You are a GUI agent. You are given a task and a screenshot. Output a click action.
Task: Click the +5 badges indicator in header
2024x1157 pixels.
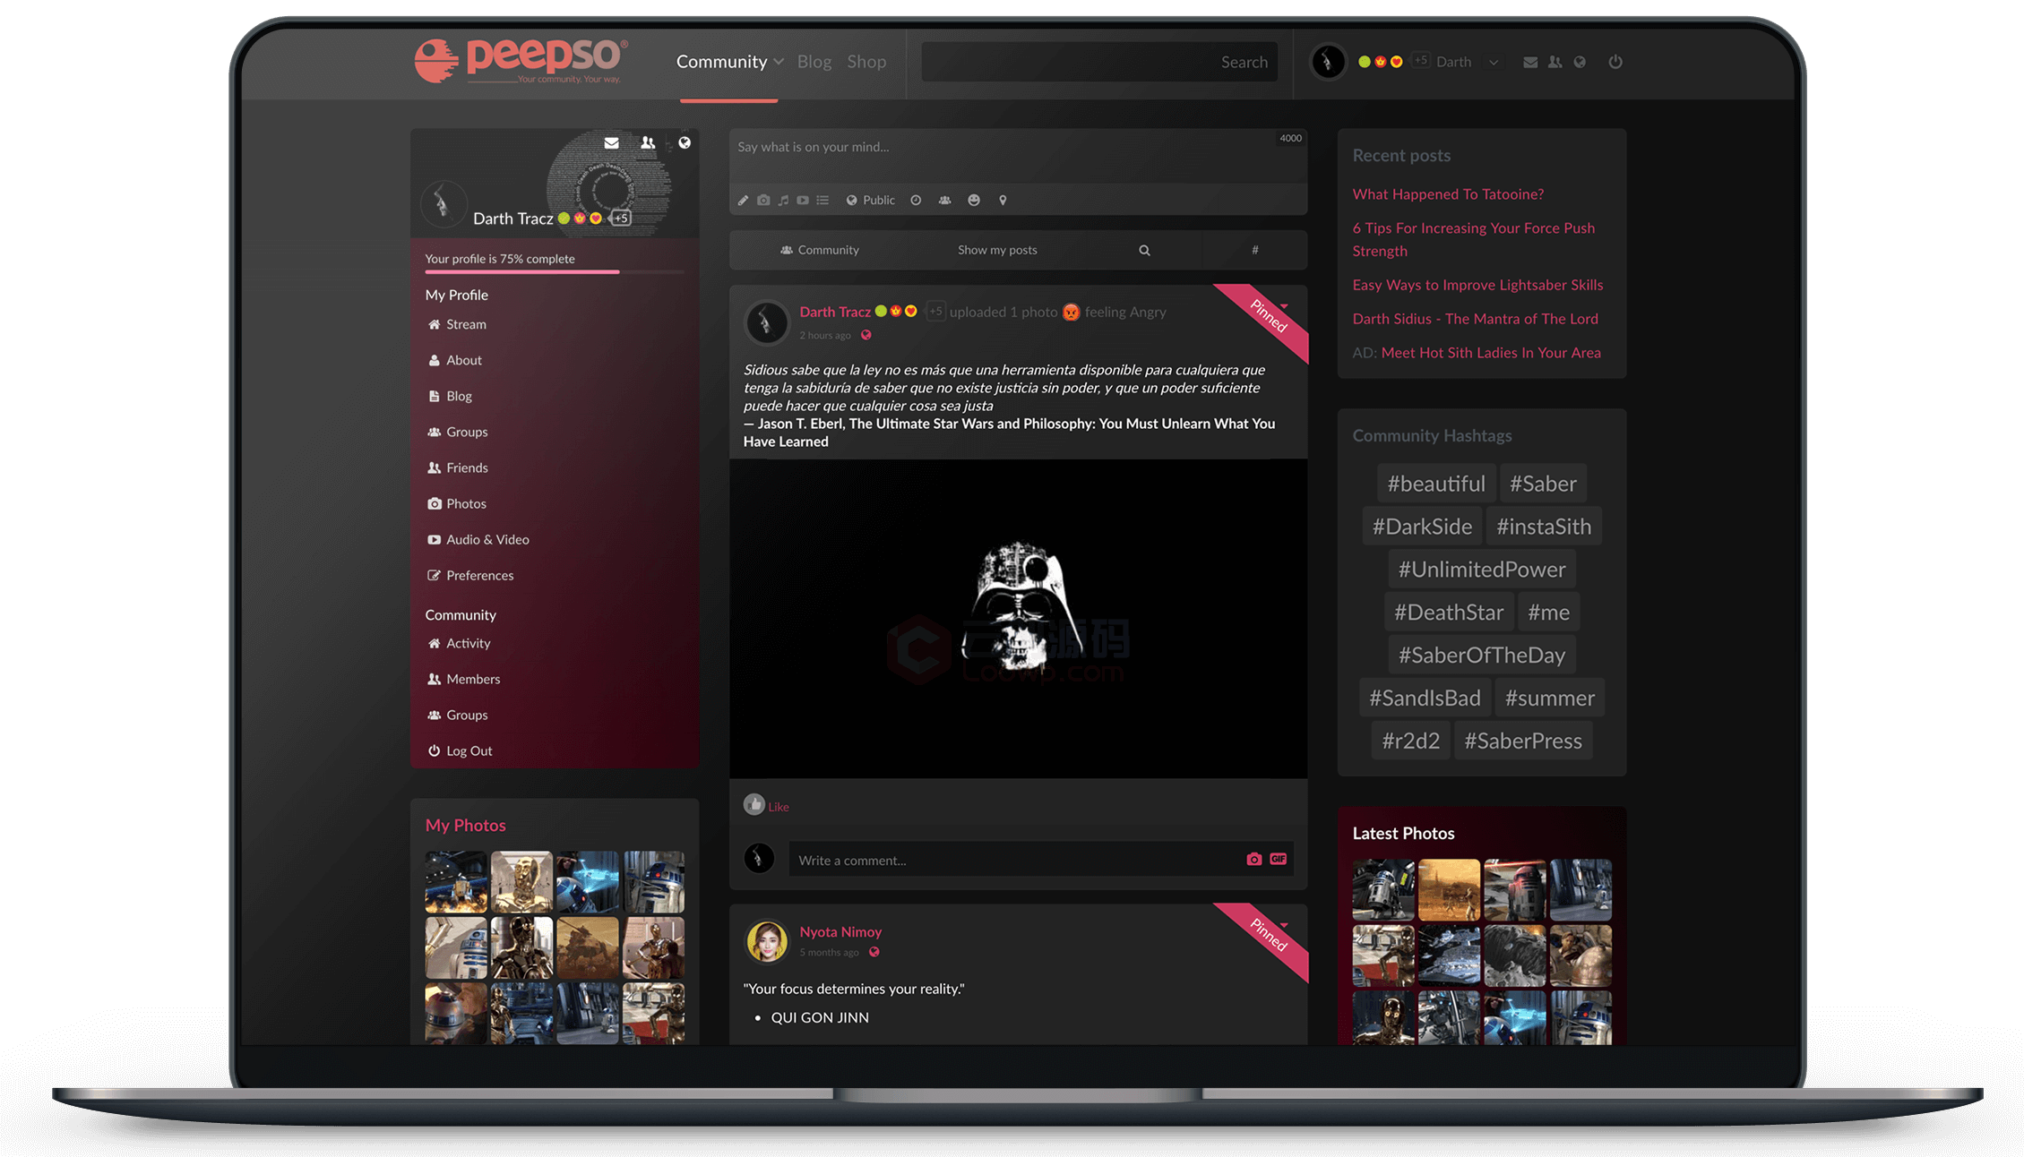pos(1420,61)
